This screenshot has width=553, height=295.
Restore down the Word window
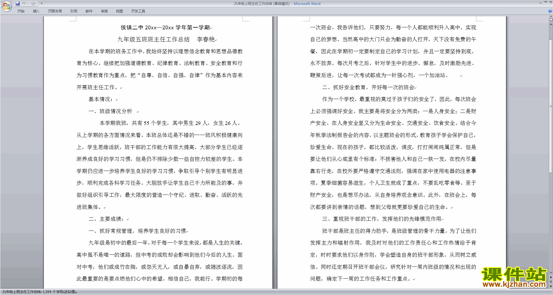pyautogui.click(x=546, y=2)
